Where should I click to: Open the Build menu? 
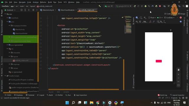(x=50, y=2)
